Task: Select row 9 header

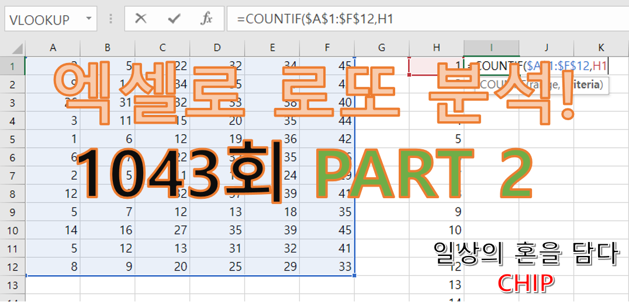Action: point(12,212)
